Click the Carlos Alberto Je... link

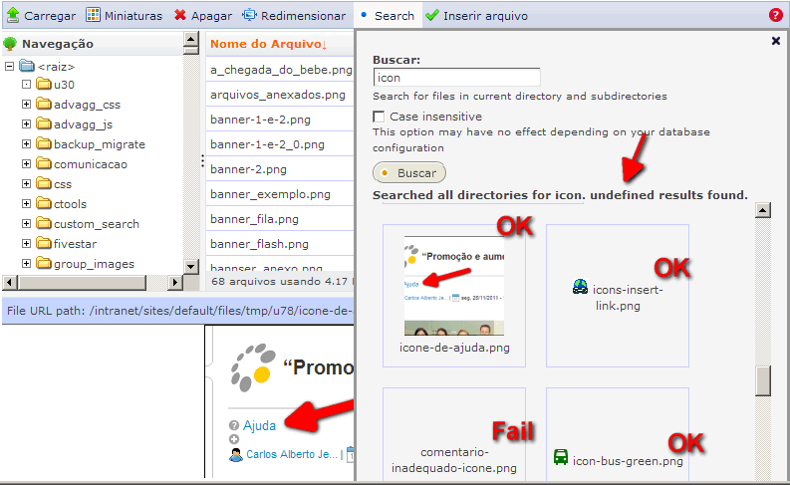pyautogui.click(x=292, y=454)
